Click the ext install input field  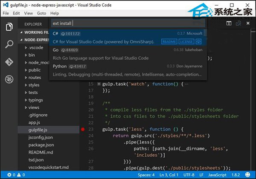pos(128,23)
